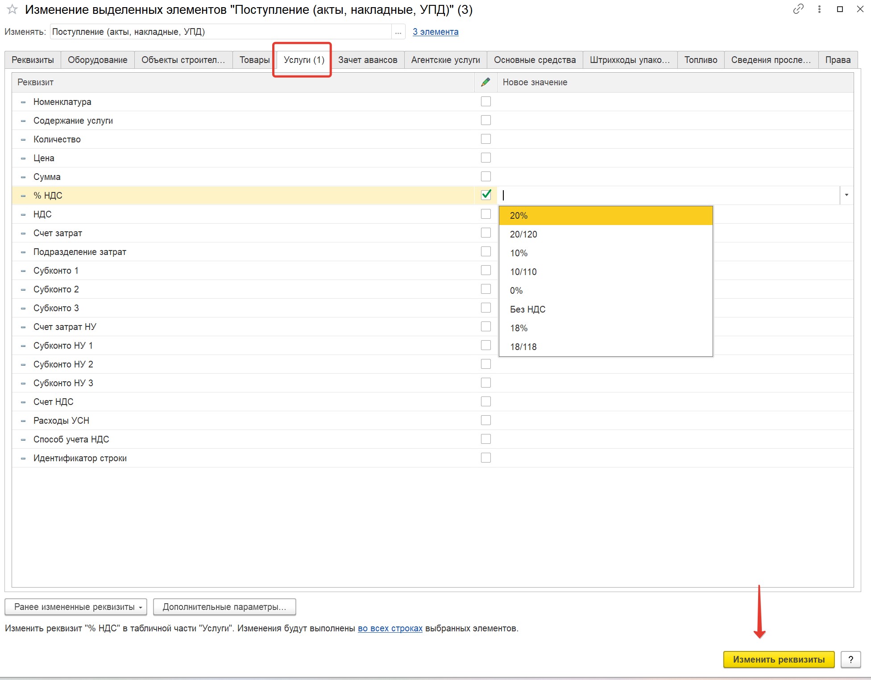The height and width of the screenshot is (680, 871).
Task: Uncheck the % НДС checkbox
Action: [x=486, y=195]
